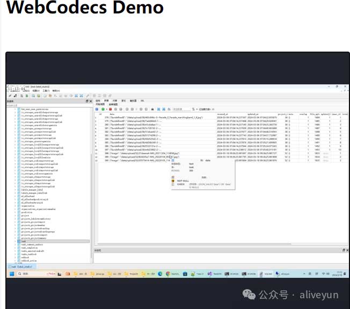Expand the organization table node
Viewport: 350px width, 309px height.
[x=14, y=205]
